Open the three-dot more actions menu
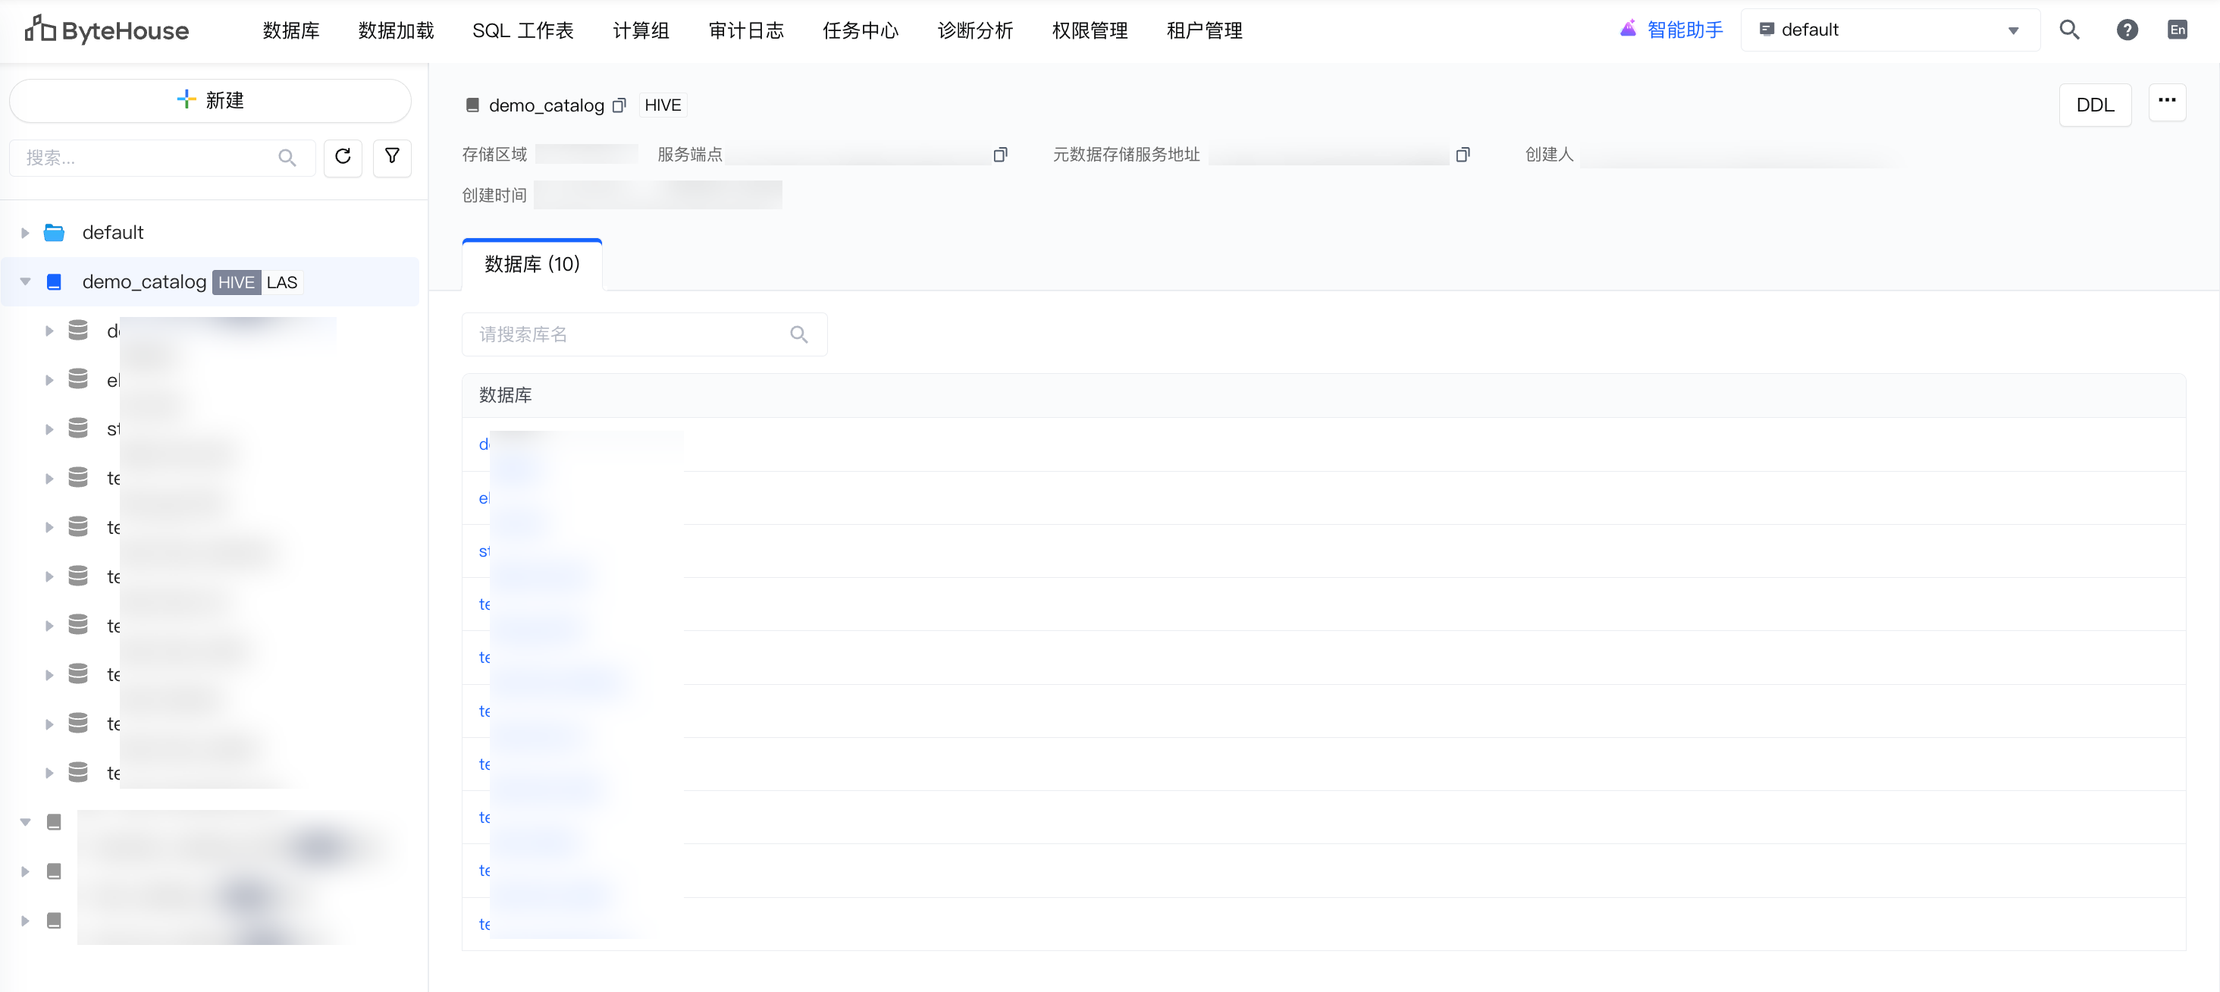The height and width of the screenshot is (992, 2220). point(2167,101)
